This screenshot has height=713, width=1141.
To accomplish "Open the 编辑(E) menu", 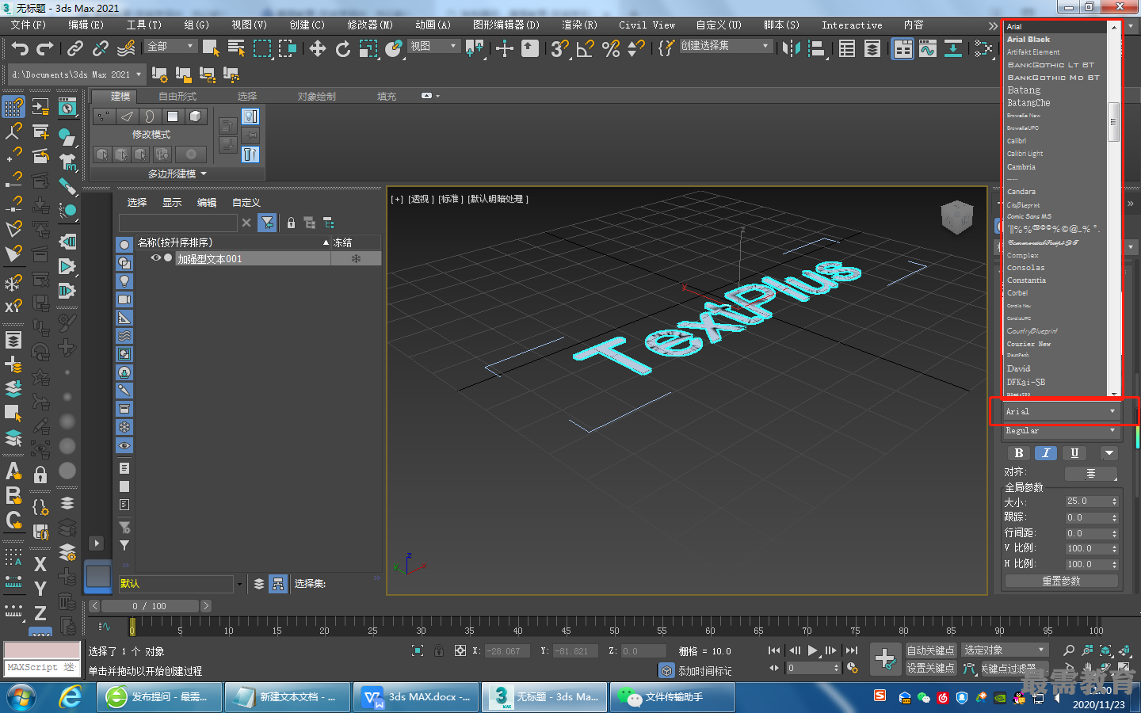I will 86,25.
